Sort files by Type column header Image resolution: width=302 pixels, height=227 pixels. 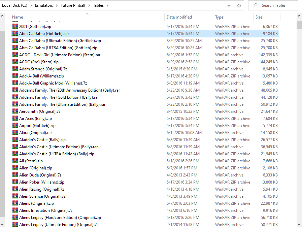233,17
